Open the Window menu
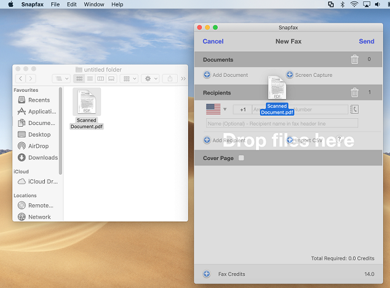The image size is (390, 288). pyautogui.click(x=94, y=4)
